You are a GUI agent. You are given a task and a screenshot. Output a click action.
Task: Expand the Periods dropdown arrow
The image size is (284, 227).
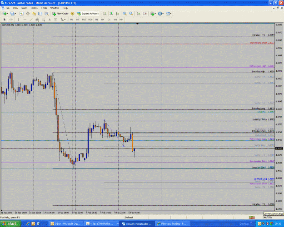[163, 14]
